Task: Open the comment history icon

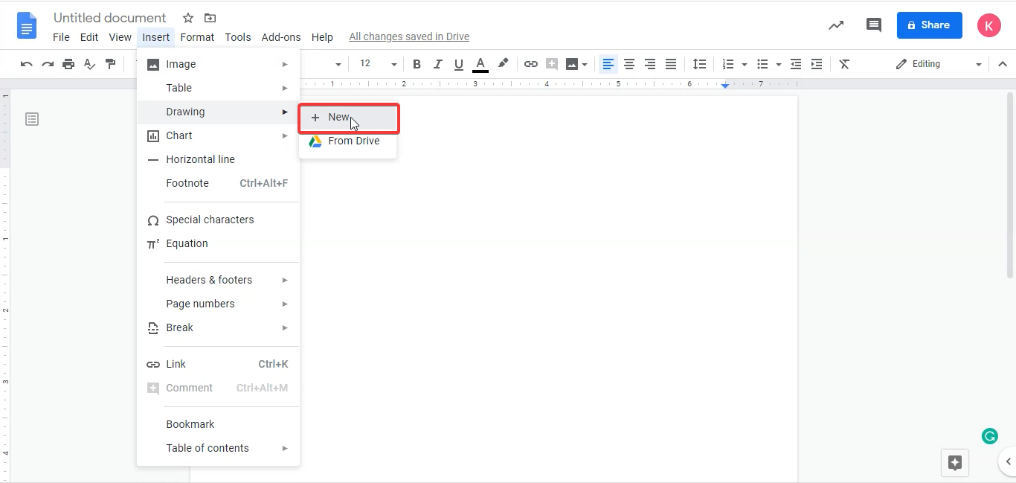Action: click(874, 25)
